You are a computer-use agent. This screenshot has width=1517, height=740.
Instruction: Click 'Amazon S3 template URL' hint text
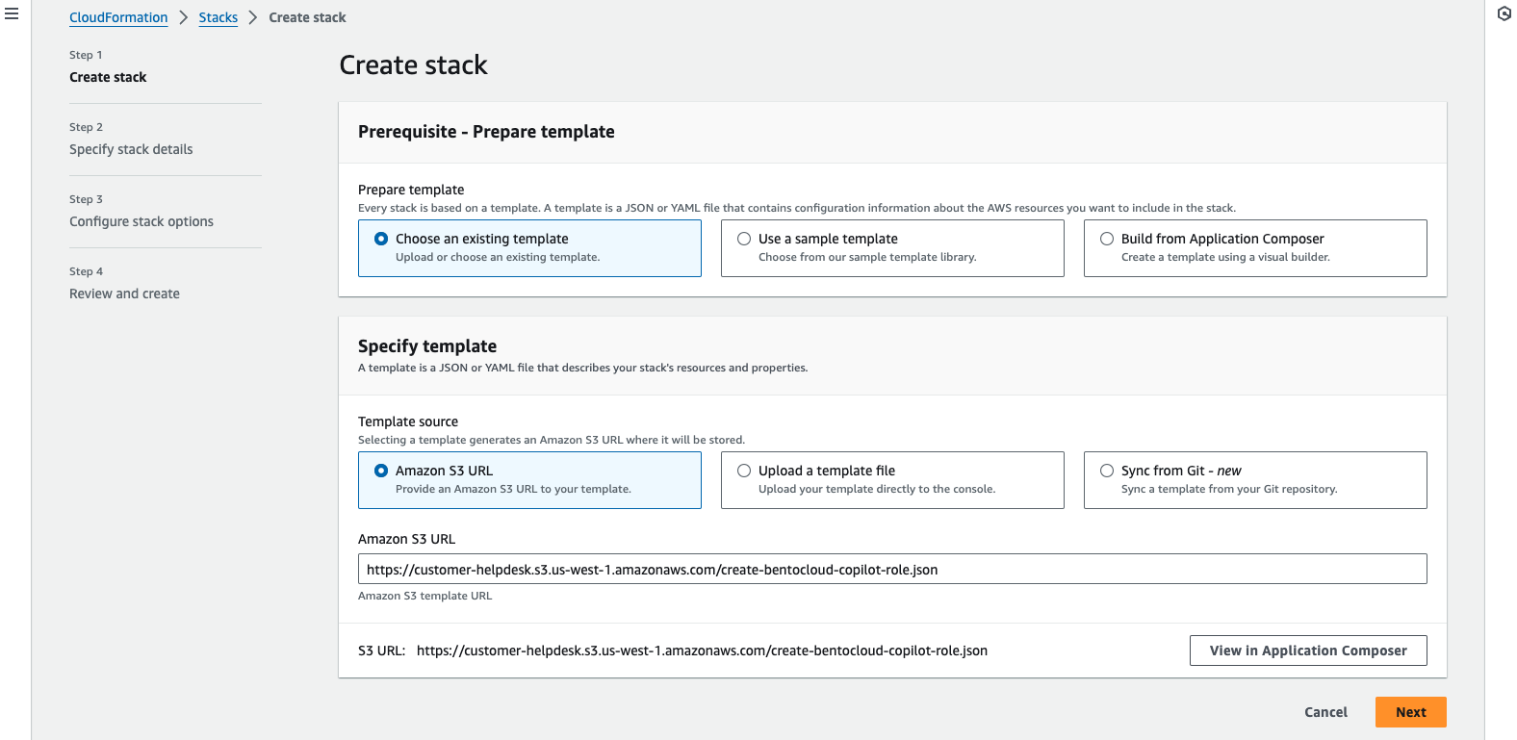[x=424, y=596]
